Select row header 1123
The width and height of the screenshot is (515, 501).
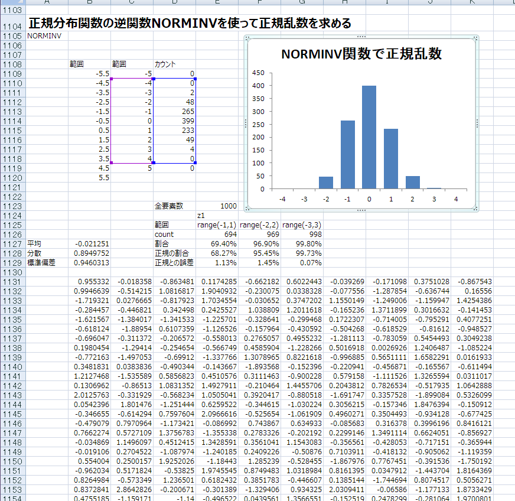[12, 206]
